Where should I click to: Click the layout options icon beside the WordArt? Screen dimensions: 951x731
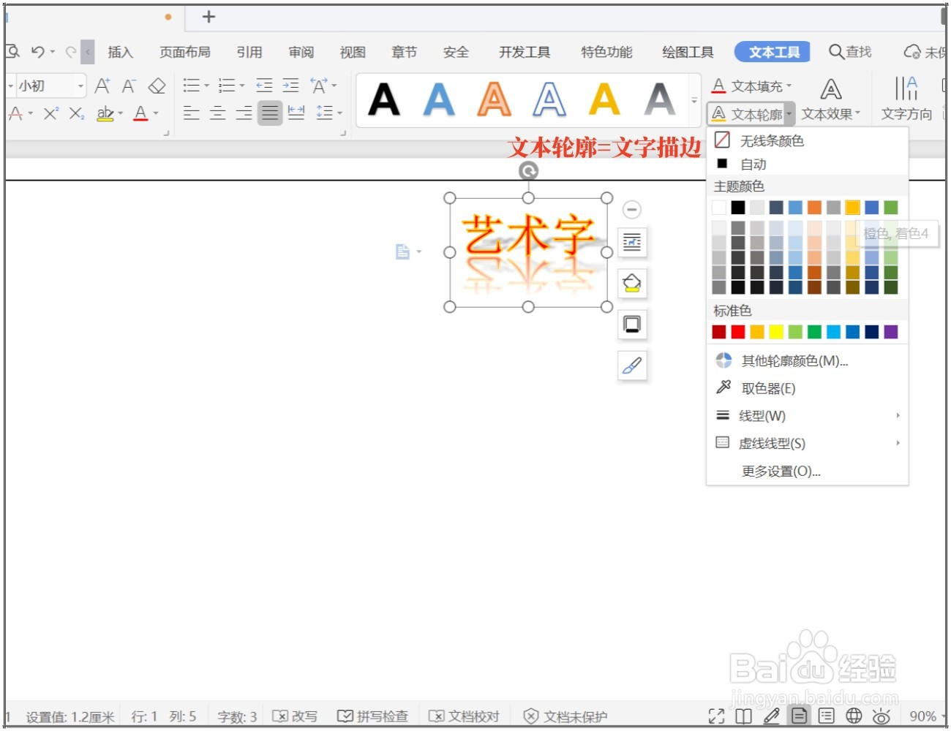click(x=632, y=242)
